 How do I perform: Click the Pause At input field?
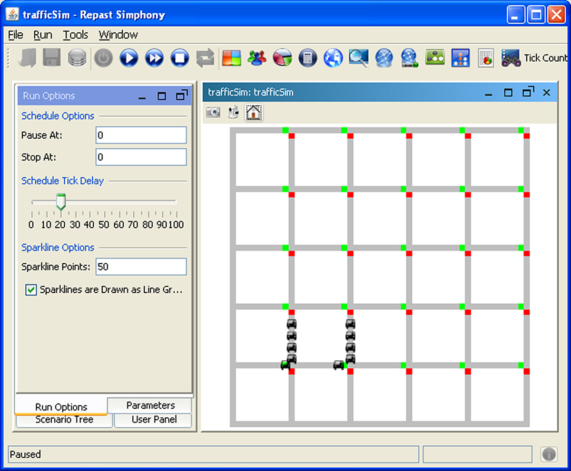[x=141, y=135]
